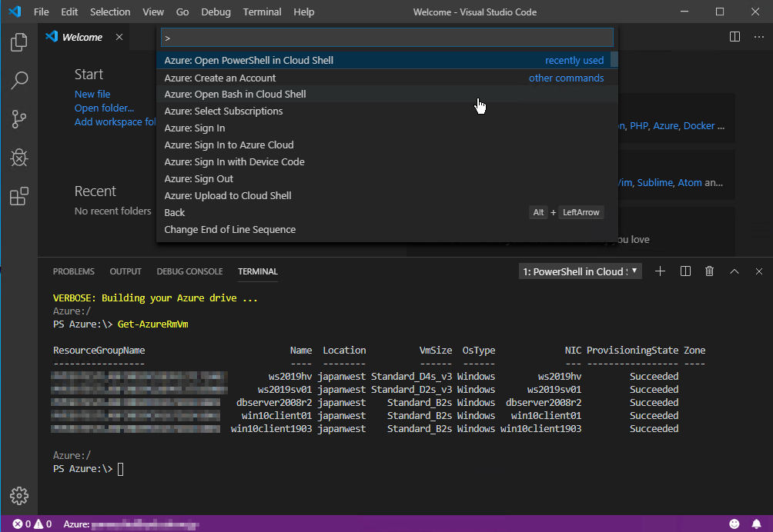Open the Explorer sidebar
This screenshot has height=532, width=773.
(18, 42)
